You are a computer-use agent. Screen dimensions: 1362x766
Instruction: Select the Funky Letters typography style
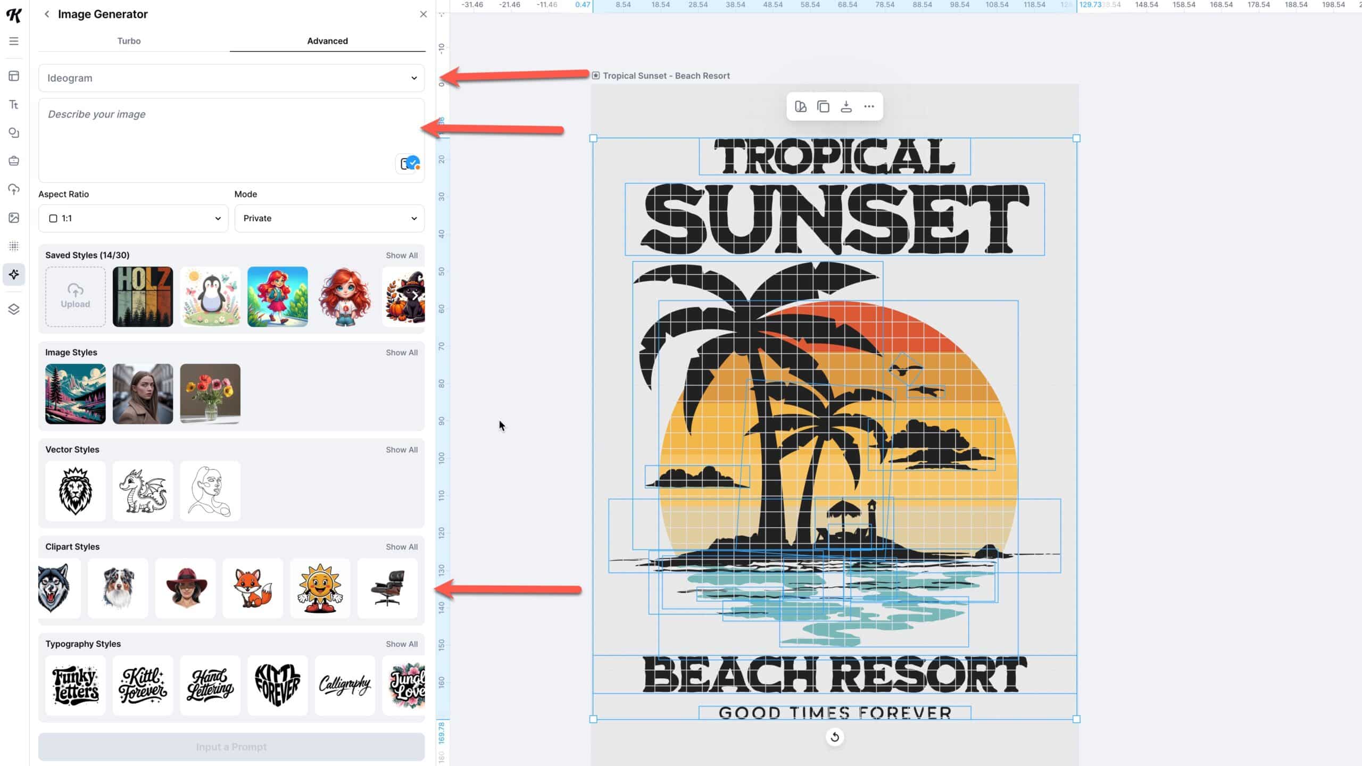(x=76, y=686)
